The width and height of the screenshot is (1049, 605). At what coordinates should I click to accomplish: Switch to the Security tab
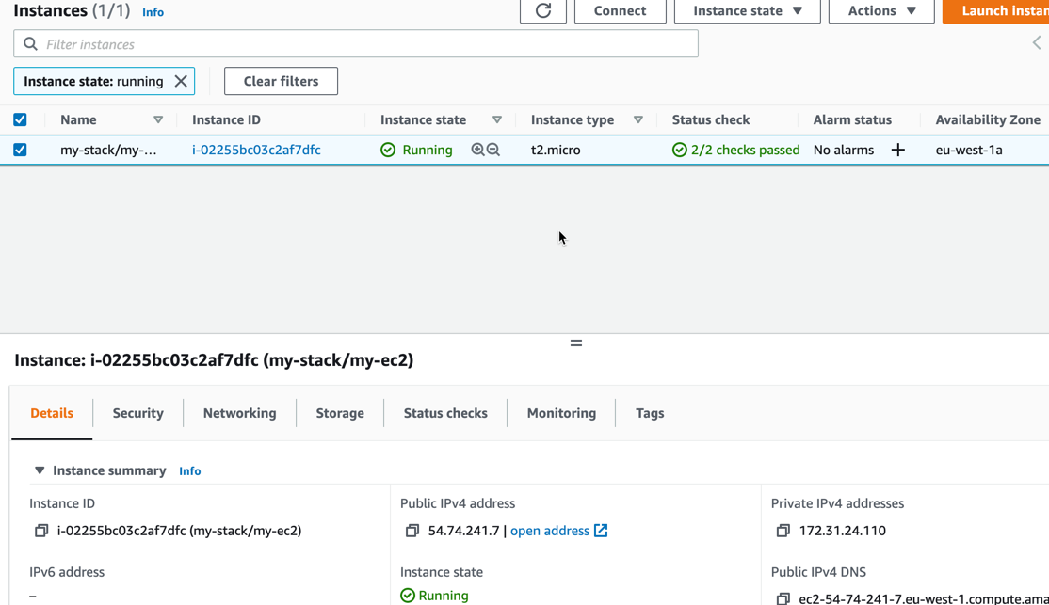click(137, 413)
